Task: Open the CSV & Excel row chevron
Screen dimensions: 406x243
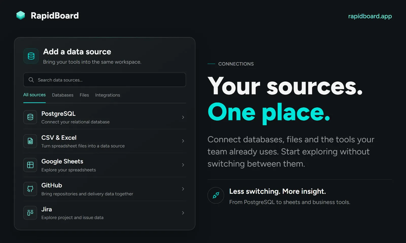Action: point(183,141)
